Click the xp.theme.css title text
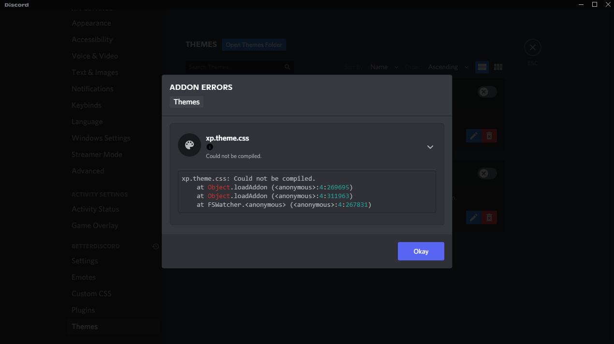Viewport: 614px width, 344px height. (x=227, y=138)
